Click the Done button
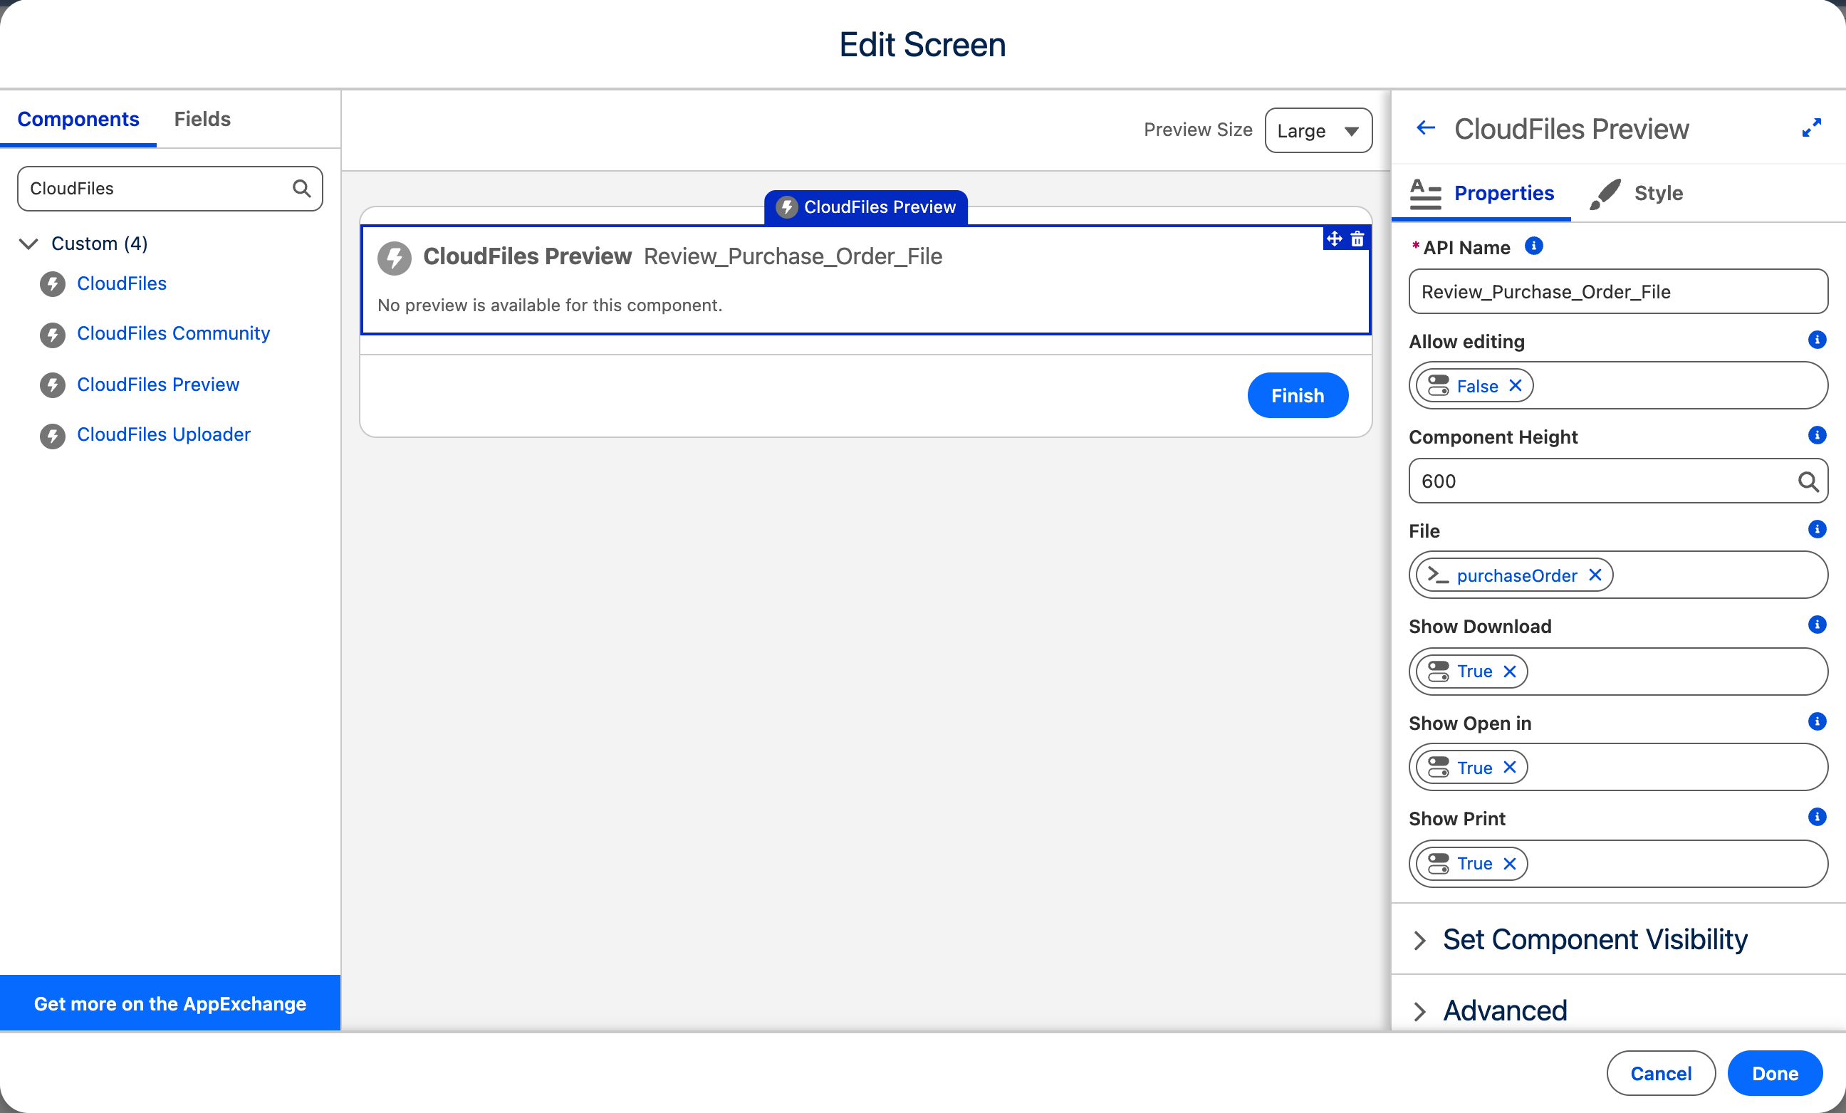This screenshot has width=1846, height=1113. tap(1775, 1073)
